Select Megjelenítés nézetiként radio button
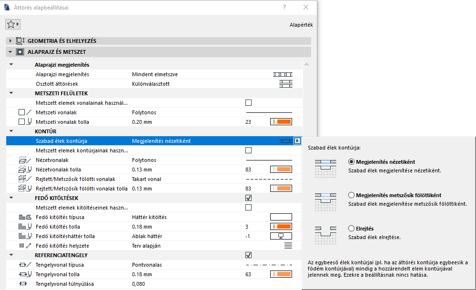Viewport: 476px width, 290px height. [351, 162]
